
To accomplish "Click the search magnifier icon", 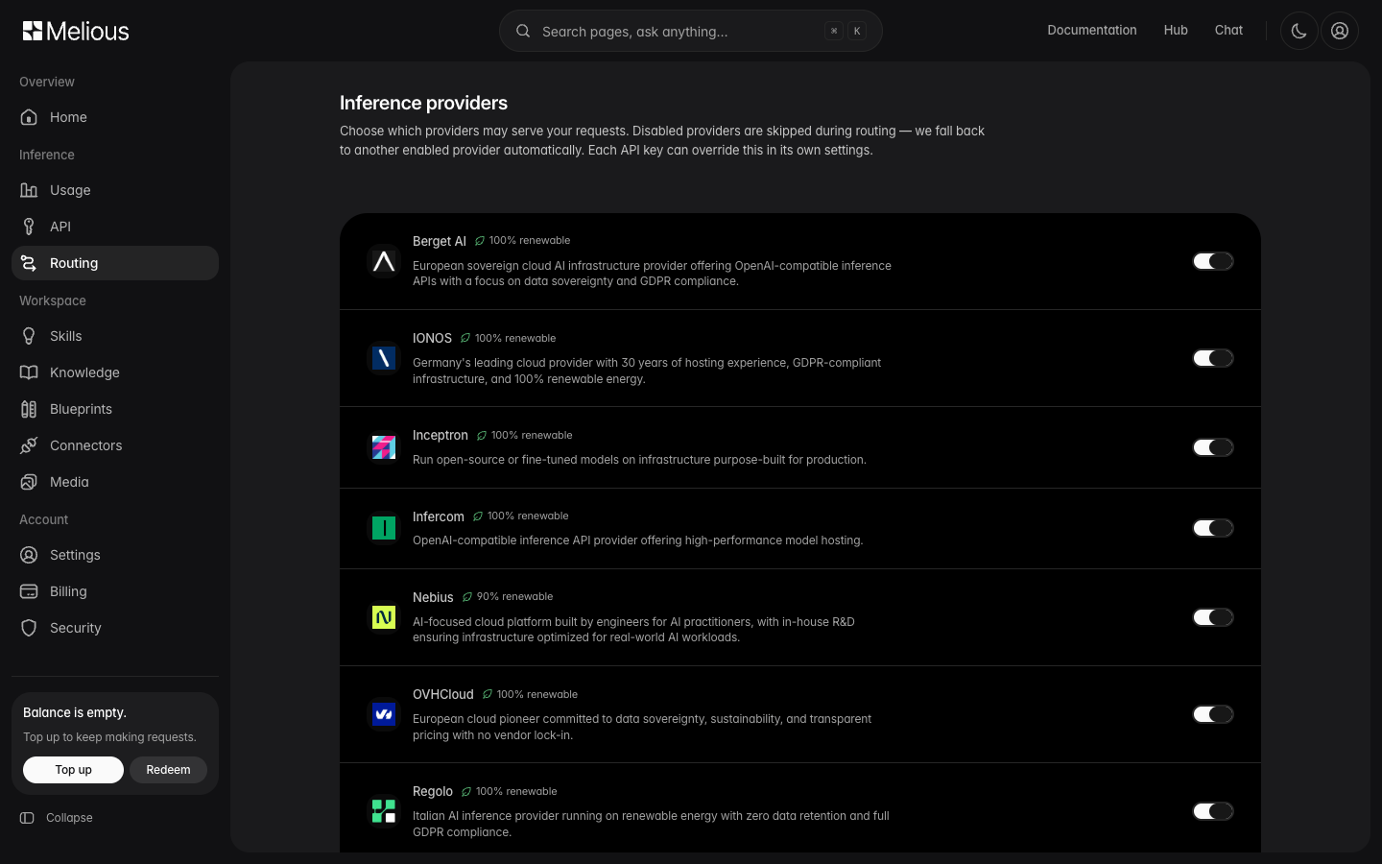I will click(x=523, y=31).
